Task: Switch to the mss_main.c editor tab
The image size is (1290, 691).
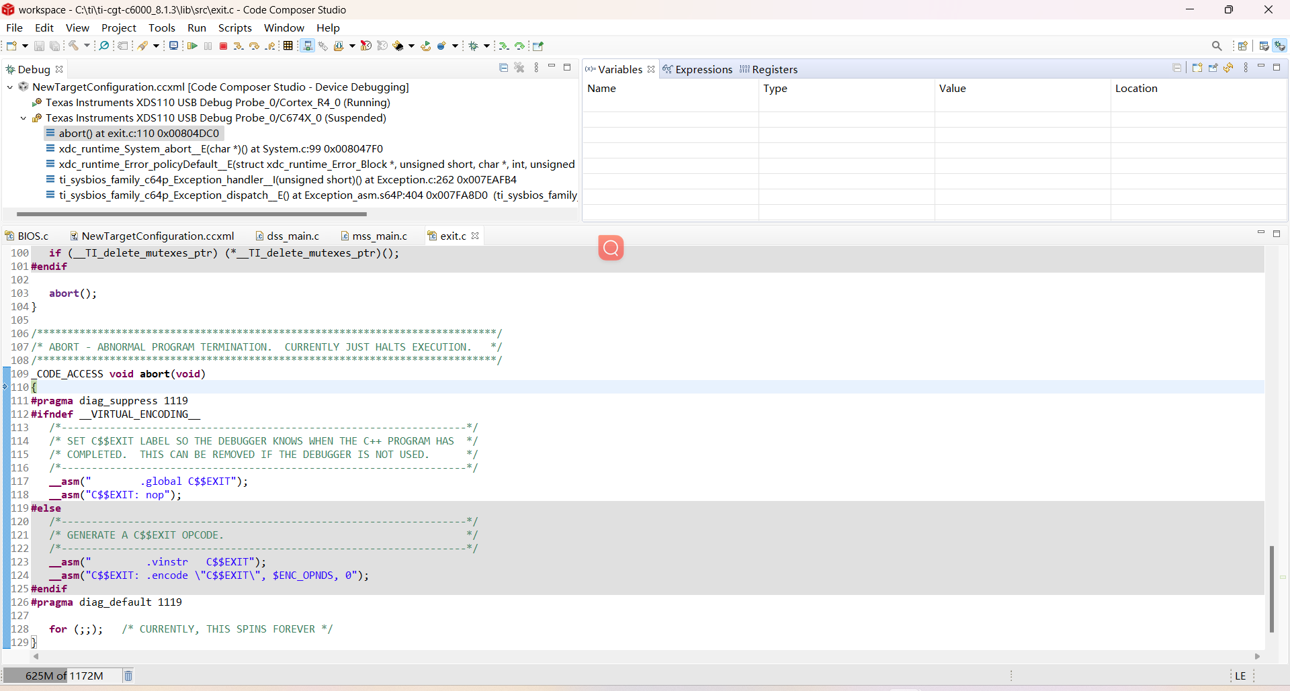Action: pos(374,236)
